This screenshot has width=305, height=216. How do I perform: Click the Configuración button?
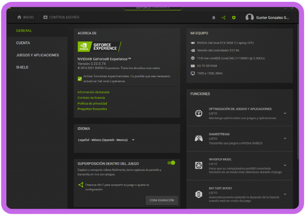[x=162, y=200]
